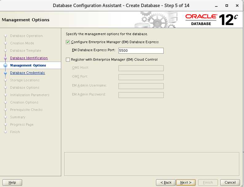This screenshot has height=187, width=244.
Task: Click the disabled Finish button
Action: [208, 182]
